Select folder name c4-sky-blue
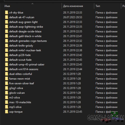 [x=16, y=12]
